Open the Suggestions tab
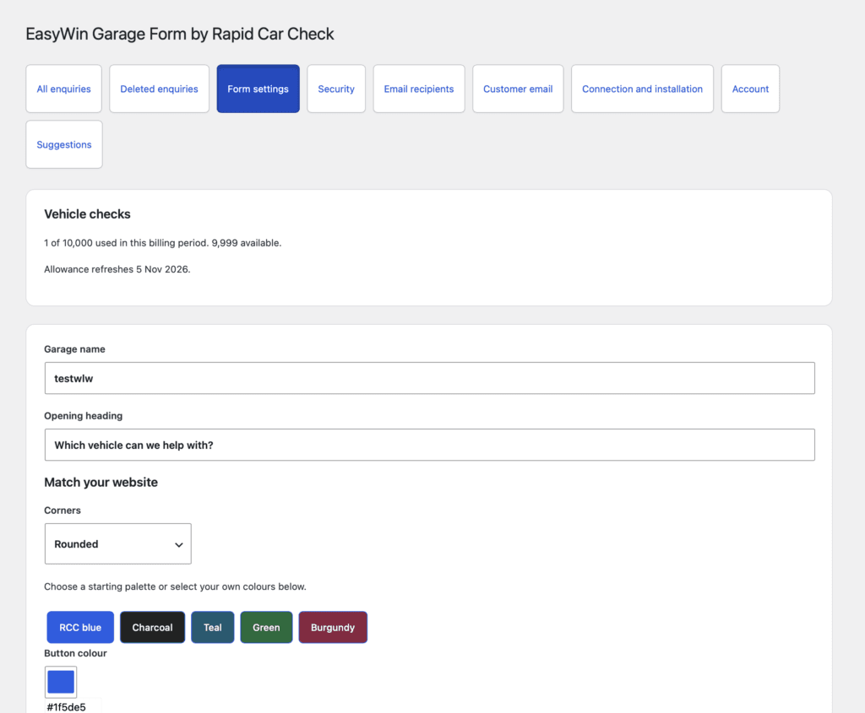The image size is (865, 713). [64, 144]
